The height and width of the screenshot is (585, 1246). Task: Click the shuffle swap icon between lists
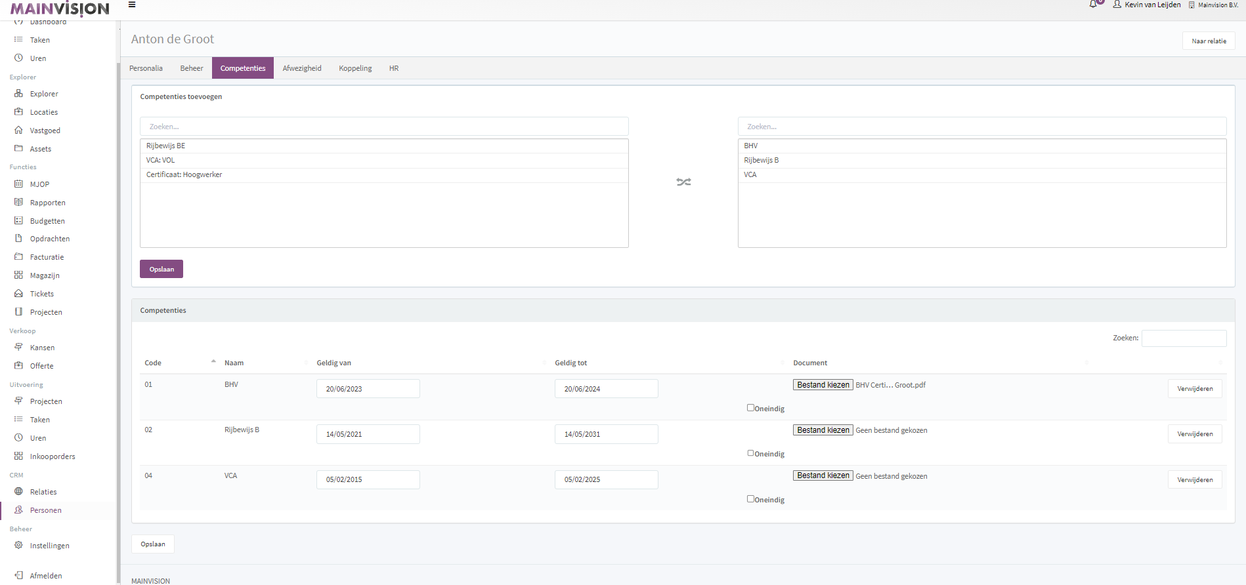[683, 182]
